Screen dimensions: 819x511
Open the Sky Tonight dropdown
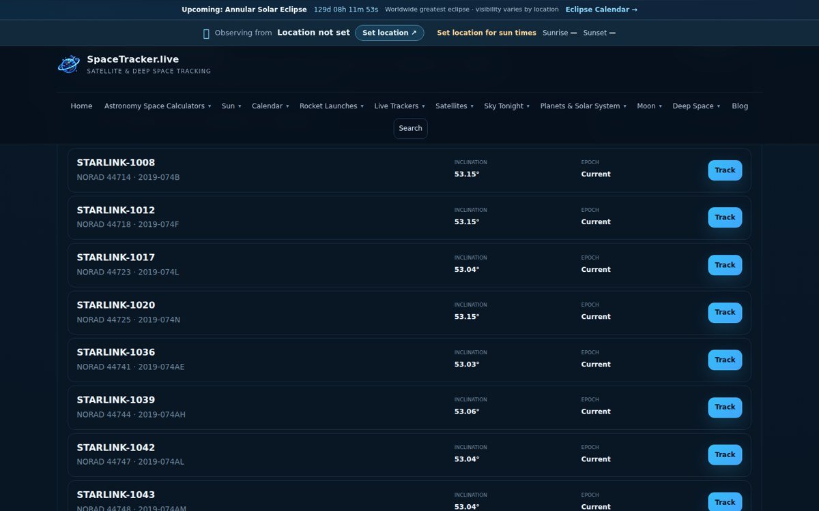click(x=506, y=106)
